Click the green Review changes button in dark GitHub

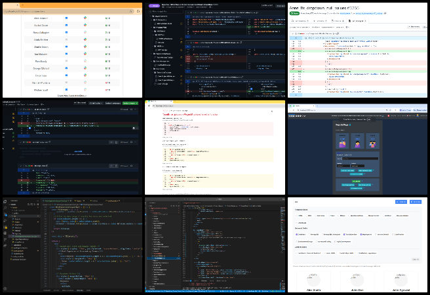(130, 103)
